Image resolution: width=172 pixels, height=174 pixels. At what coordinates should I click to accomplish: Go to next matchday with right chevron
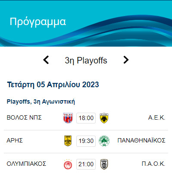[x=126, y=60]
